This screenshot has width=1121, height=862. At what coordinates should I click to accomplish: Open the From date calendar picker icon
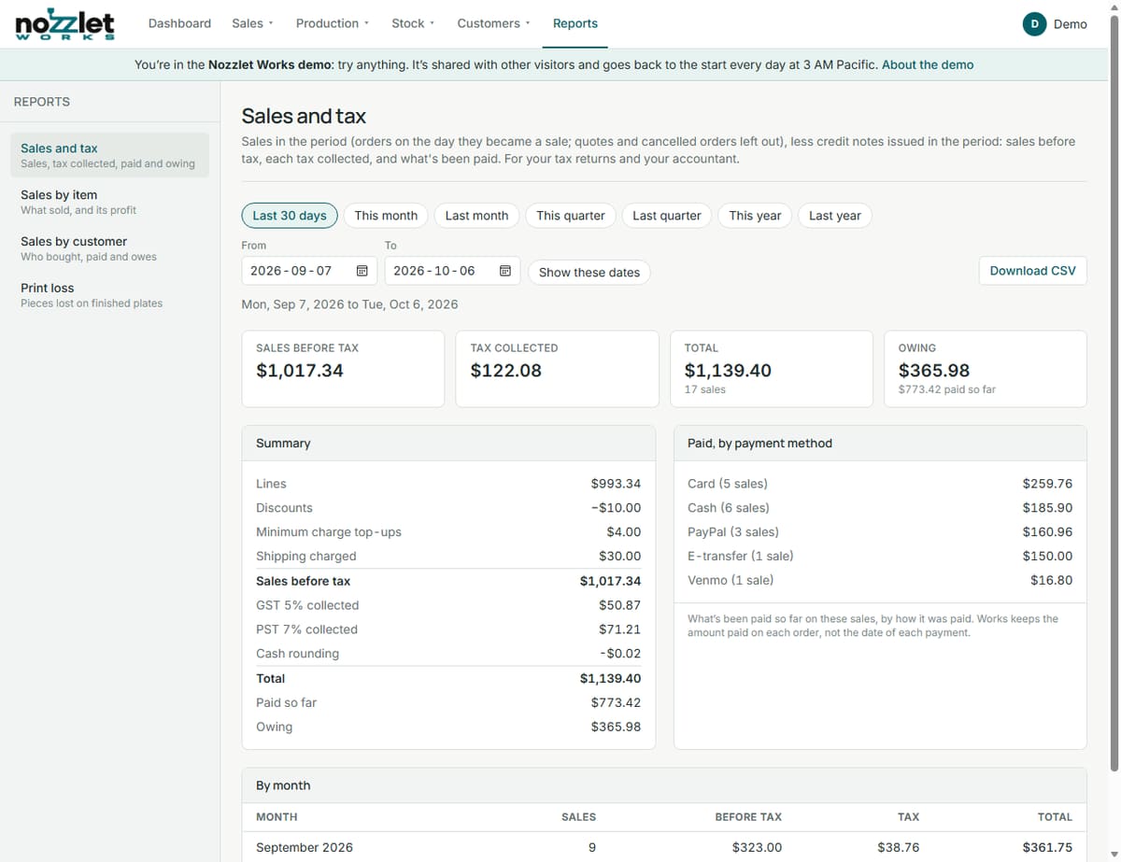point(362,271)
